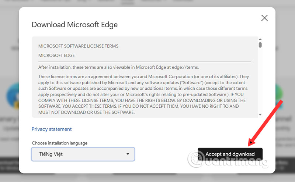The image size is (295, 182).
Task: Click the paragraph starting 'These license terms are'
Action: (x=143, y=94)
